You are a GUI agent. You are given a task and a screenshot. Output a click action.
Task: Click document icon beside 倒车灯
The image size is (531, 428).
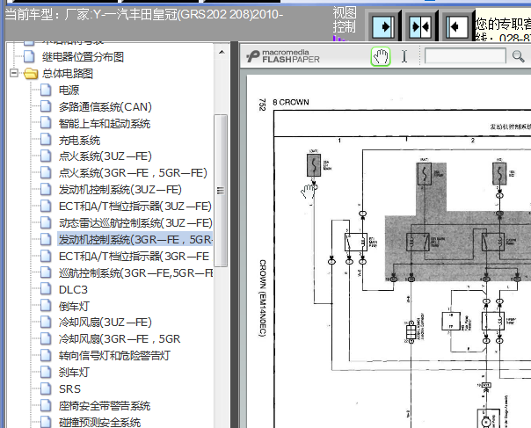(x=46, y=306)
